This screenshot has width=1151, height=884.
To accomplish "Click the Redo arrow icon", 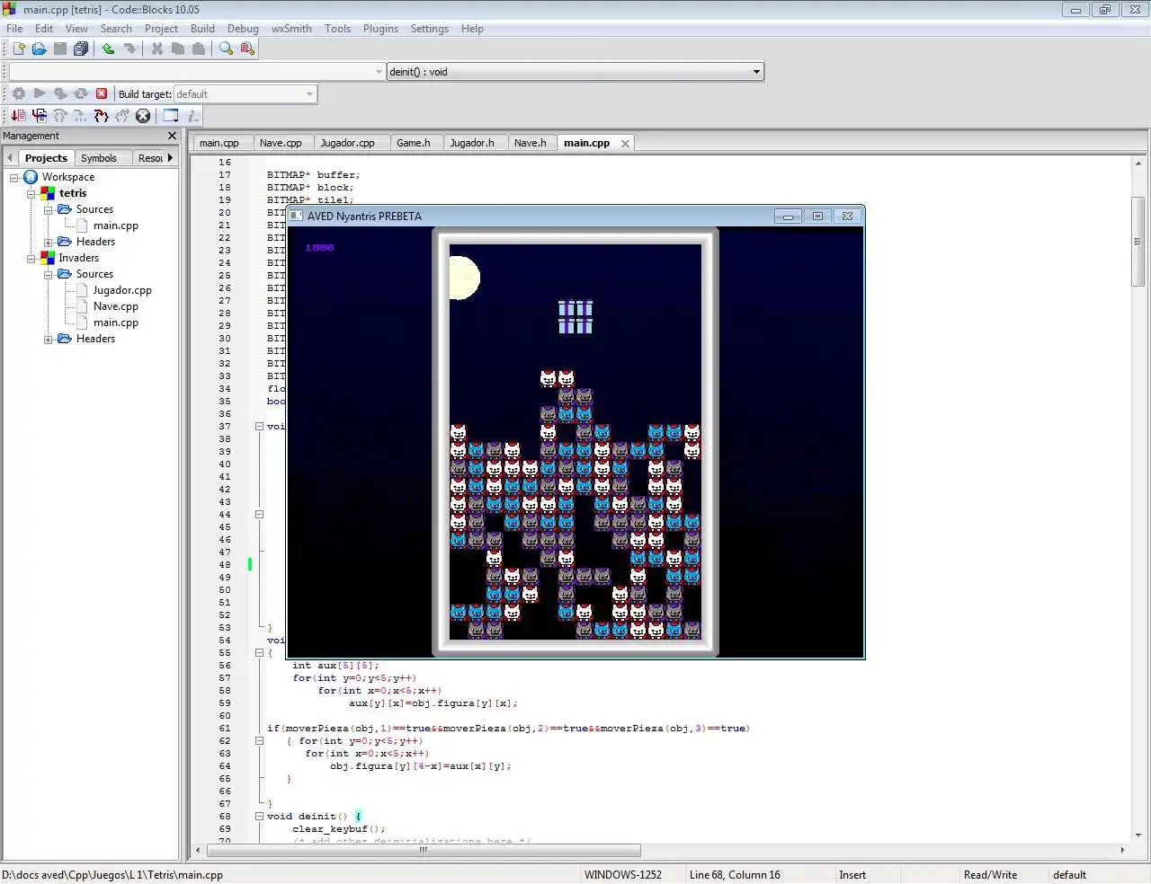I will [x=129, y=49].
